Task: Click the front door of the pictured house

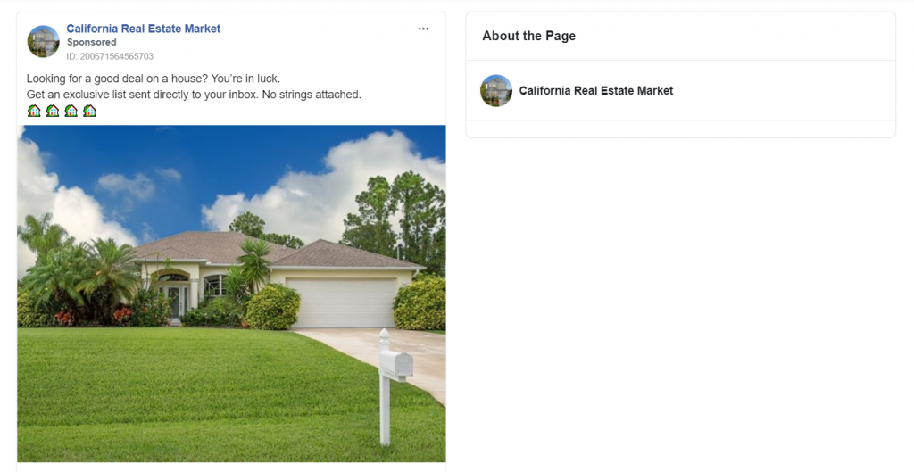Action: (176, 302)
